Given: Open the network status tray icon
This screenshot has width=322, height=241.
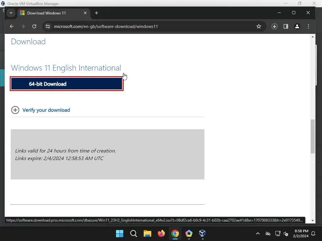Looking at the screenshot, I should 278,233.
